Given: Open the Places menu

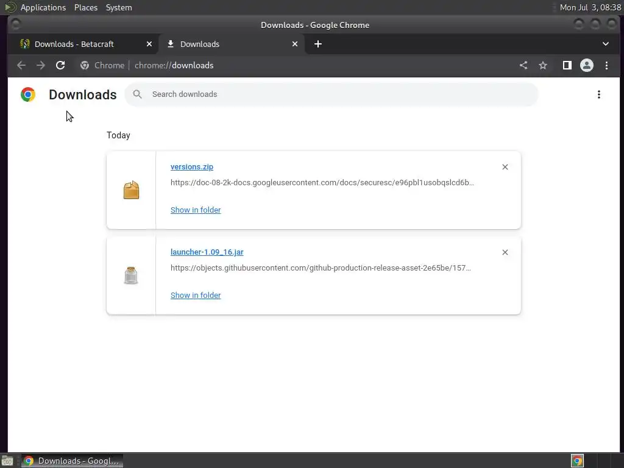Looking at the screenshot, I should click(86, 7).
